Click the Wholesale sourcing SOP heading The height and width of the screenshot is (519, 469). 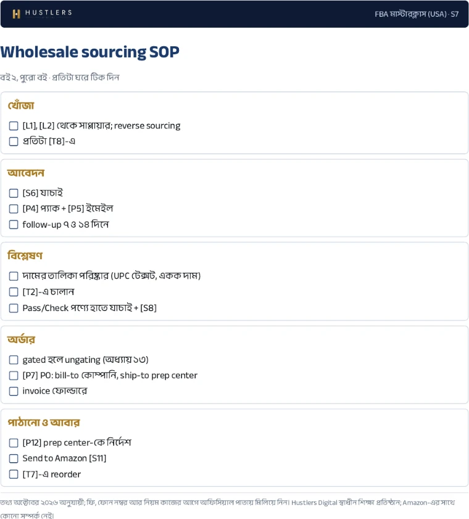89,52
